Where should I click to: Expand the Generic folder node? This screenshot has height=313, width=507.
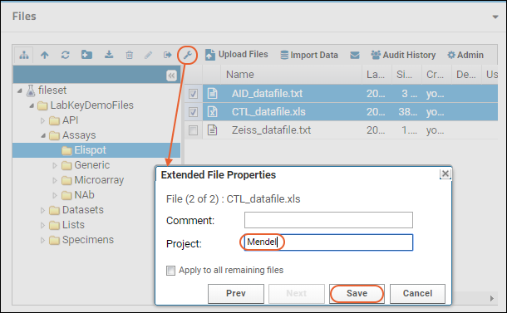click(55, 165)
